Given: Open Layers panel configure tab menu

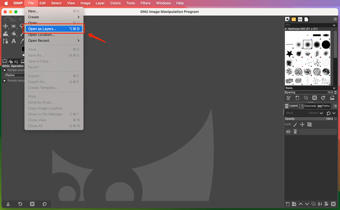Looking at the screenshot, I should (335, 106).
